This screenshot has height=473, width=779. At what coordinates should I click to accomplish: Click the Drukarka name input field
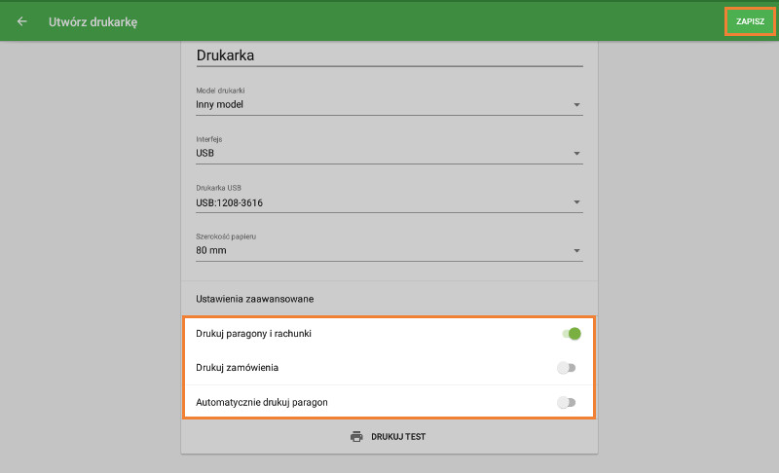tap(389, 55)
